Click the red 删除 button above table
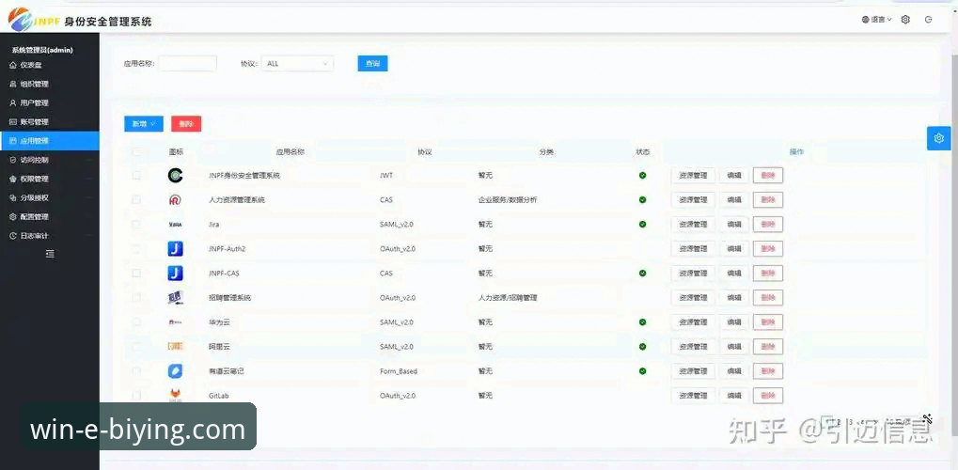The image size is (958, 470). [x=186, y=124]
